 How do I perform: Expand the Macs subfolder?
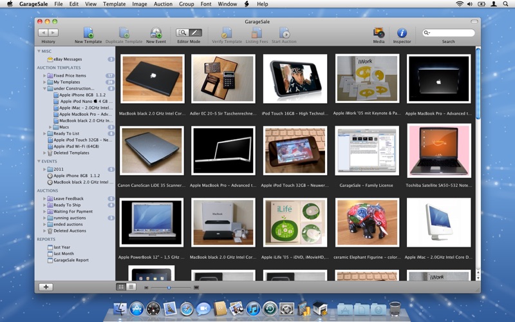(x=50, y=127)
